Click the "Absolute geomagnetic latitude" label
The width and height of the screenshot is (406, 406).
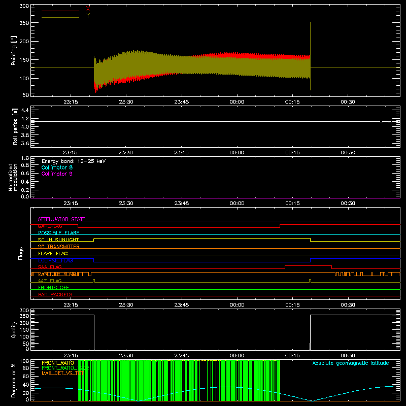click(351, 363)
